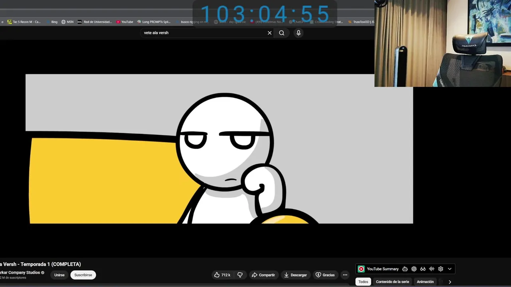The image size is (511, 287).
Task: Show more filter chips with the right arrow
Action: [450, 282]
